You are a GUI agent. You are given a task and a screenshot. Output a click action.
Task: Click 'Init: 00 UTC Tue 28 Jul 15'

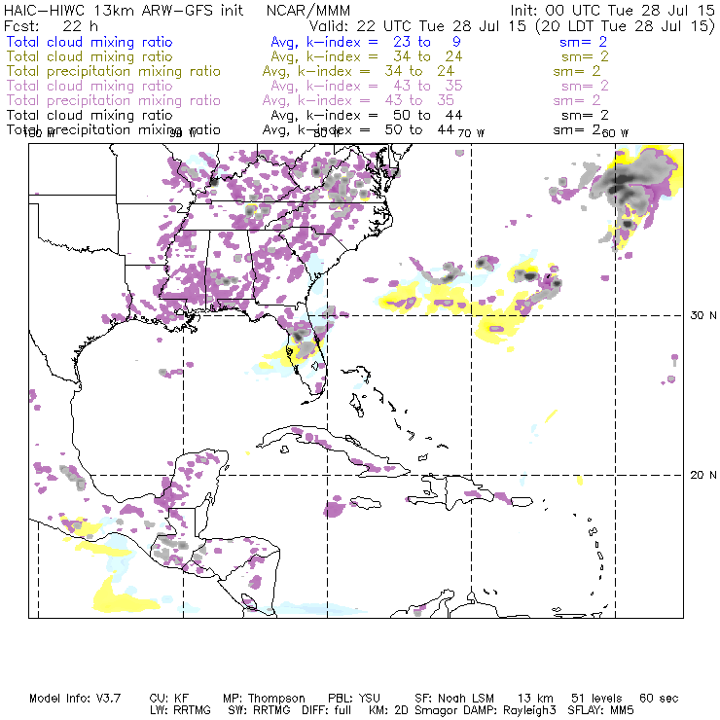pyautogui.click(x=612, y=10)
